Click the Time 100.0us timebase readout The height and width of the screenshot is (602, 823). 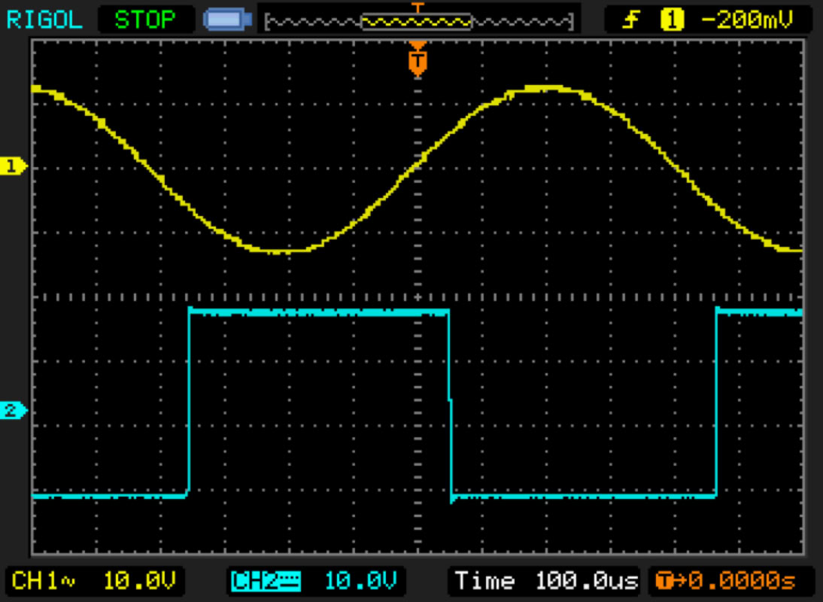(546, 581)
